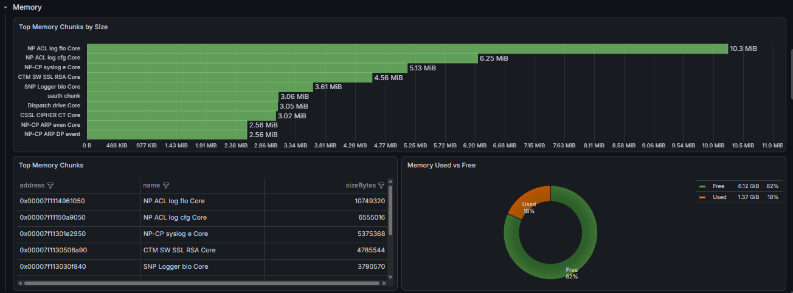The image size is (793, 293).
Task: Sort by the address column header
Action: pos(32,186)
